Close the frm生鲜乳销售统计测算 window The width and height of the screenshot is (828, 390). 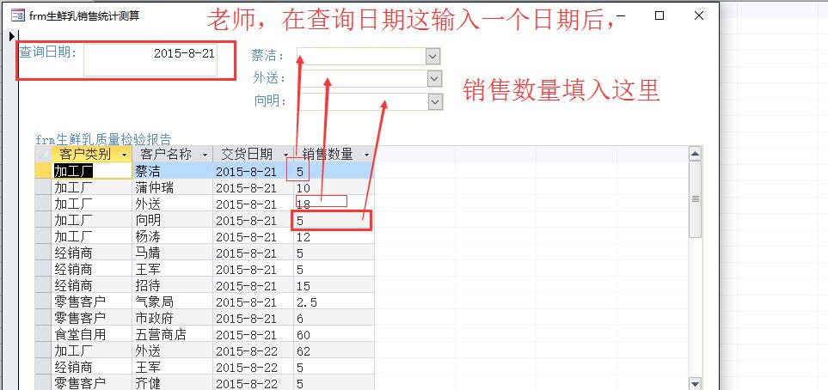(x=699, y=15)
